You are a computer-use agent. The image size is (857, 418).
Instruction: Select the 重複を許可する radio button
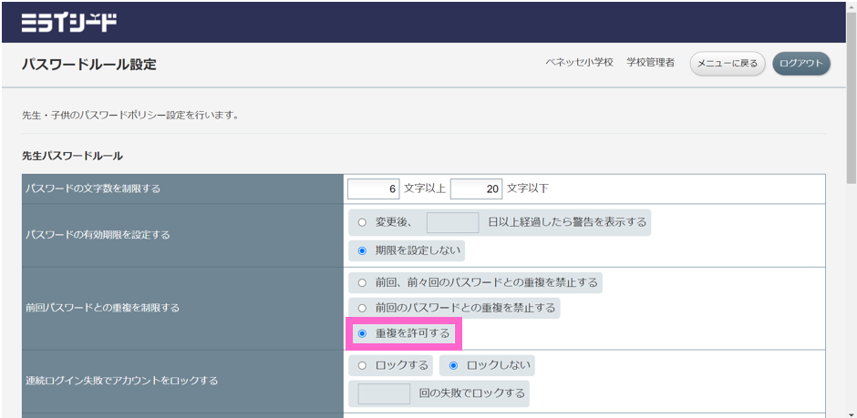pos(362,333)
